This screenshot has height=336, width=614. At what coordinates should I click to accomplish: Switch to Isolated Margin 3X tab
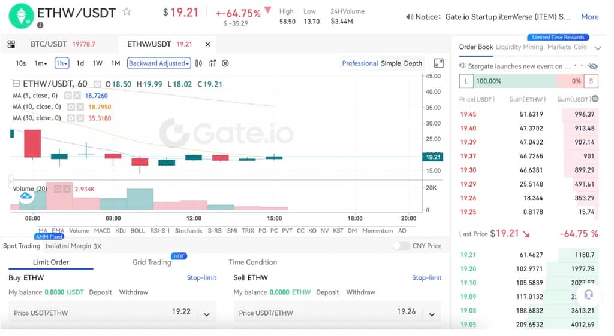click(73, 246)
